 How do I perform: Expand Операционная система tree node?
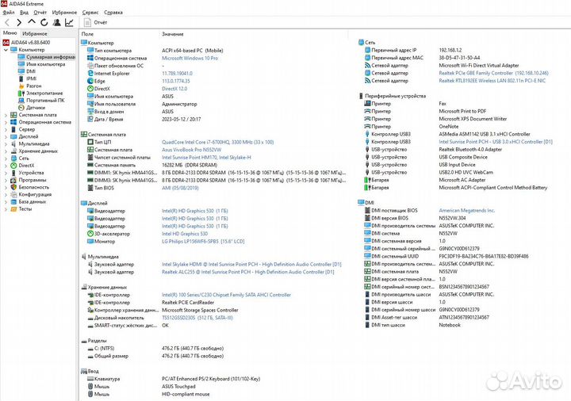6,122
